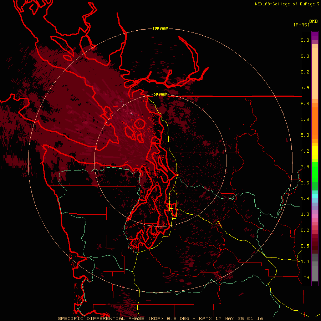321x321 pixels.
Task: Click the TH legend label
Action: click(306, 278)
